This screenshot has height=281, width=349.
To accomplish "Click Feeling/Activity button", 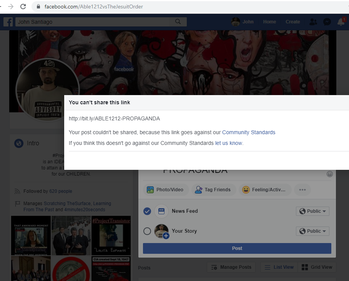I will click(265, 190).
